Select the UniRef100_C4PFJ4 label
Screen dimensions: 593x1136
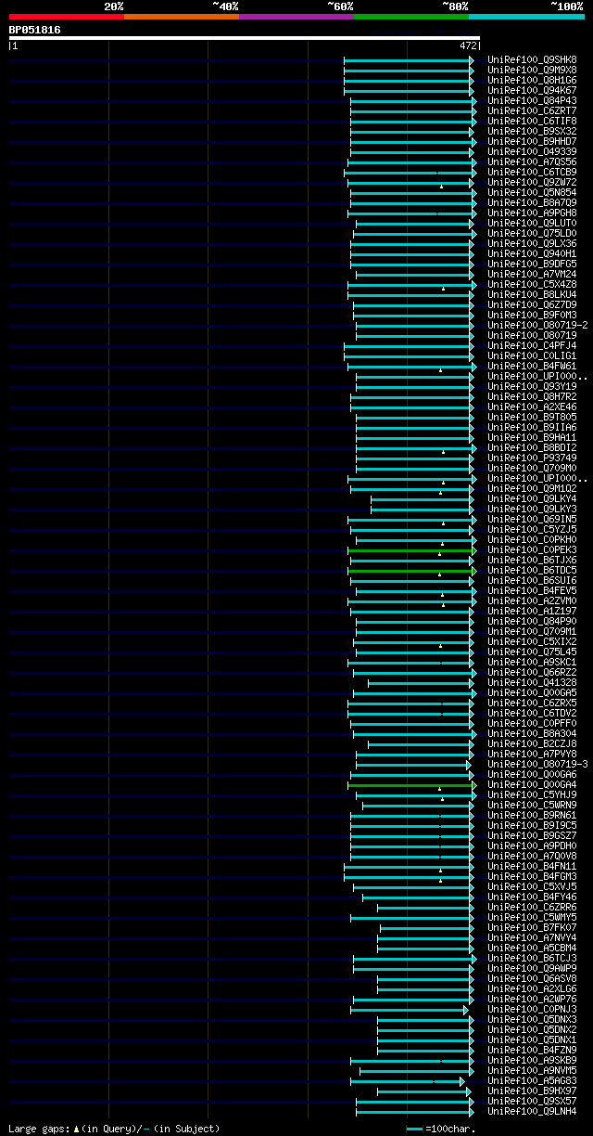[532, 345]
